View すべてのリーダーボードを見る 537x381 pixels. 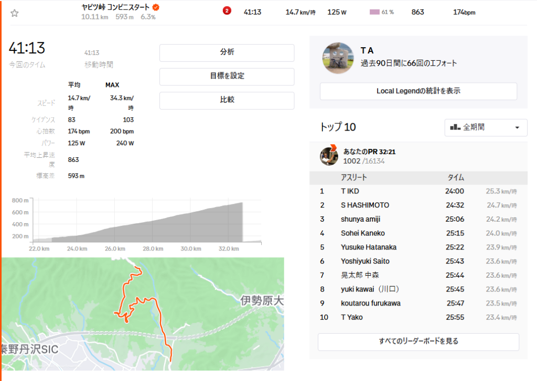tap(418, 342)
